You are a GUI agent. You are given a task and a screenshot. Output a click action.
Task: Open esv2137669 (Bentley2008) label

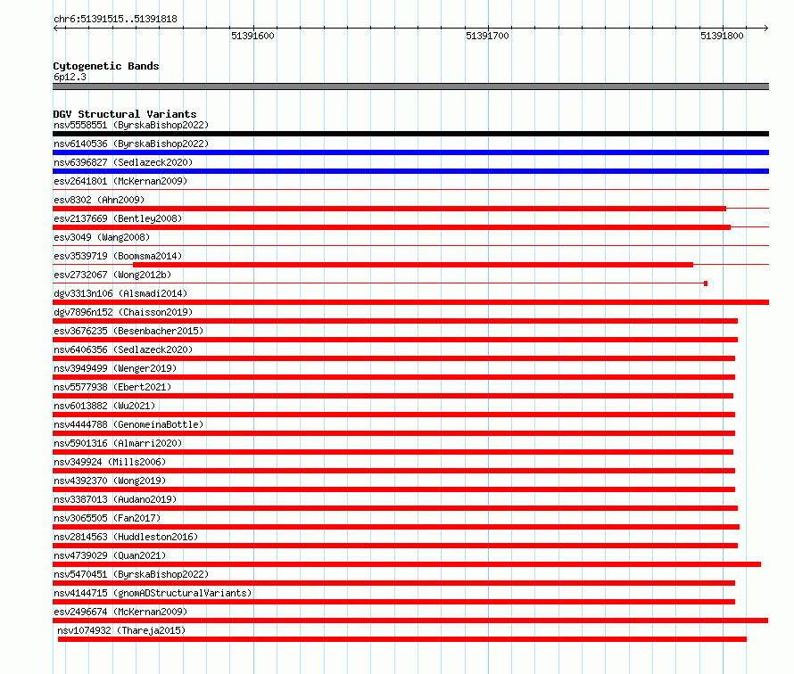[x=118, y=218]
